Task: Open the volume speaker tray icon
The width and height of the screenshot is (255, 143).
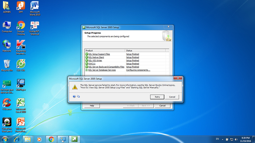Action: (x=236, y=139)
